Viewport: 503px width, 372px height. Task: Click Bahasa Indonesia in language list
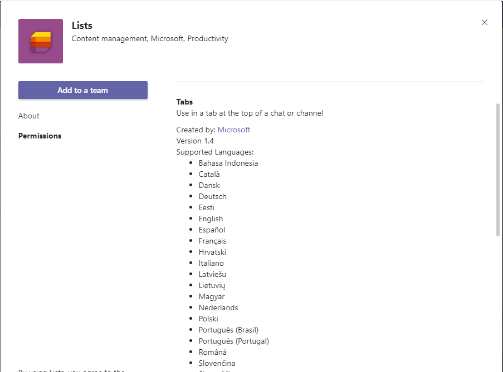228,163
